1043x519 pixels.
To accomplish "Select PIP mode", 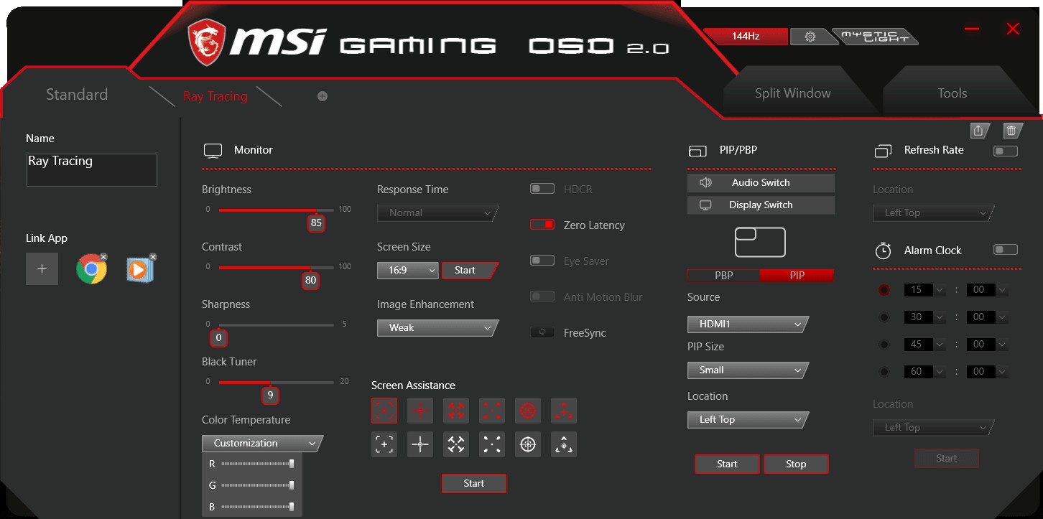I will point(797,276).
